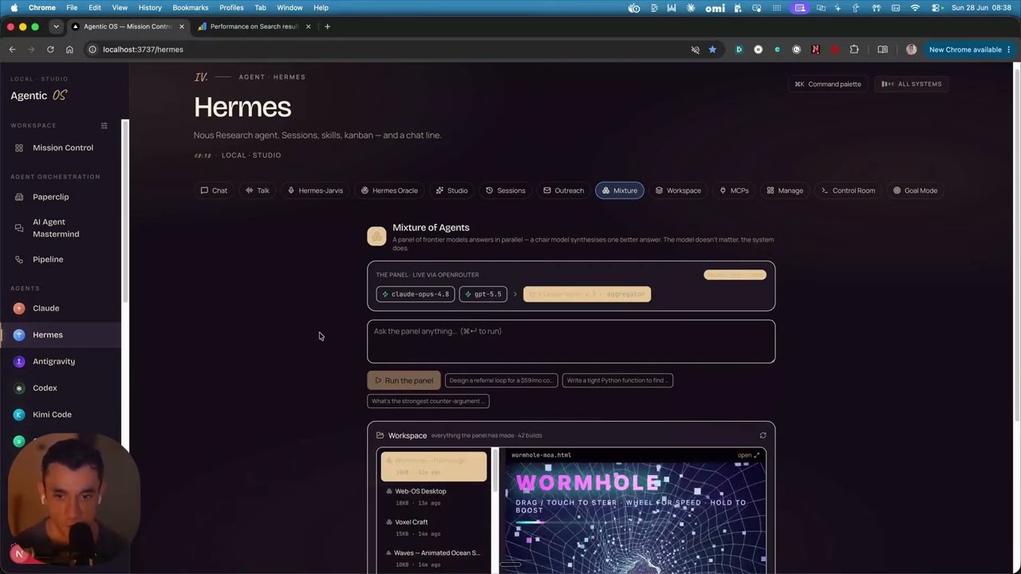
Task: Open the Chrome reading mode side panel
Action: click(x=882, y=49)
